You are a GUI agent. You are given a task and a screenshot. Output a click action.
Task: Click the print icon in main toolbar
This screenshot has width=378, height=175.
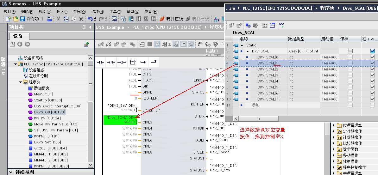[49, 19]
